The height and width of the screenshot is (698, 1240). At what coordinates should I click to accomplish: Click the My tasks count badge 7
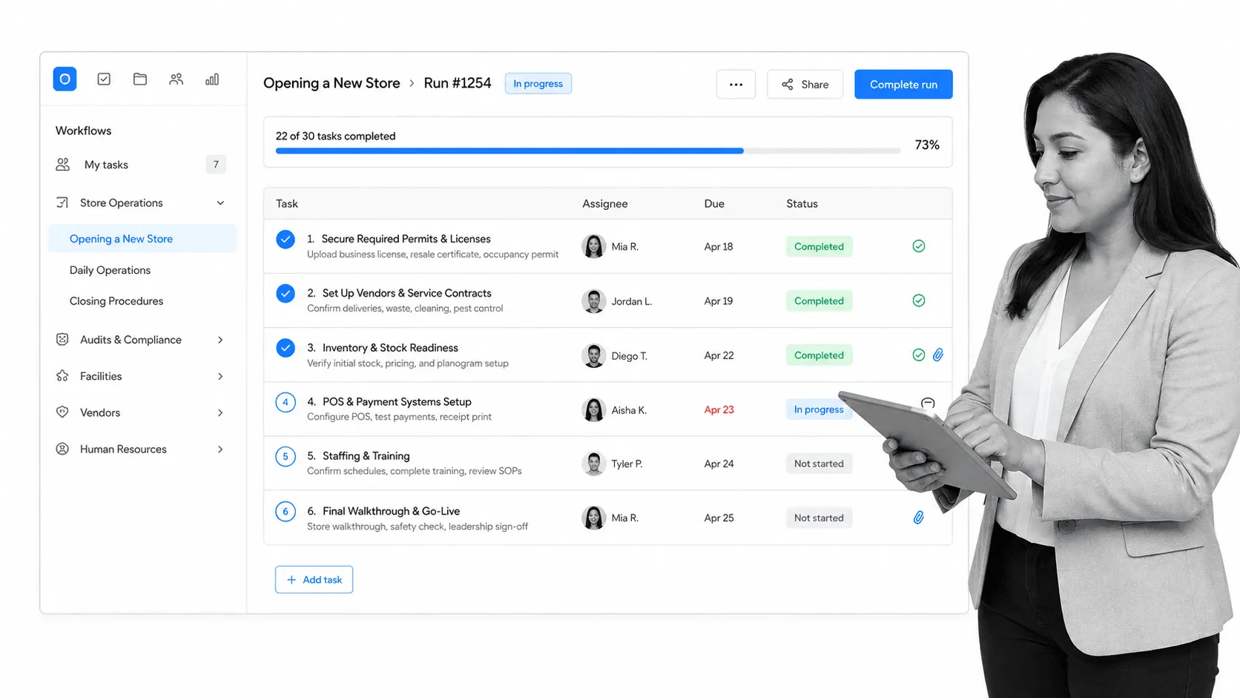click(x=216, y=165)
